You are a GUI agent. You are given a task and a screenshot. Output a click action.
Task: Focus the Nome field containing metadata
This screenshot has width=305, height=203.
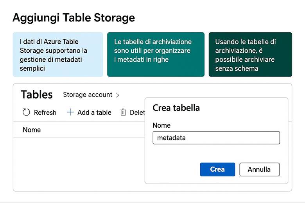(x=216, y=138)
